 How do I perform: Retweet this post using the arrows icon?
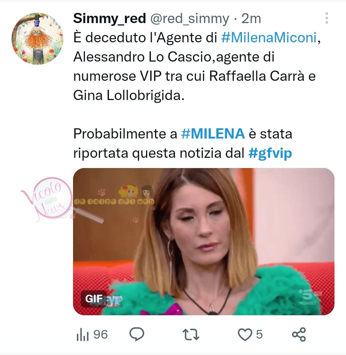[191, 334]
